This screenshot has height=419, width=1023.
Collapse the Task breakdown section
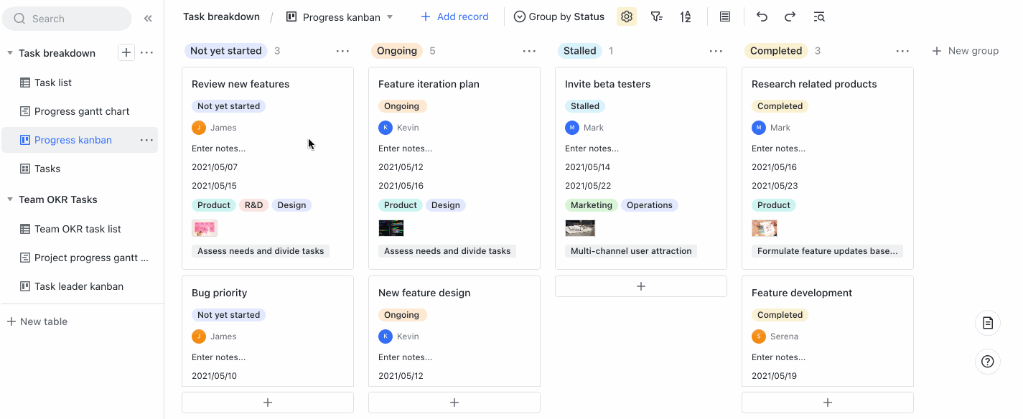tap(10, 53)
